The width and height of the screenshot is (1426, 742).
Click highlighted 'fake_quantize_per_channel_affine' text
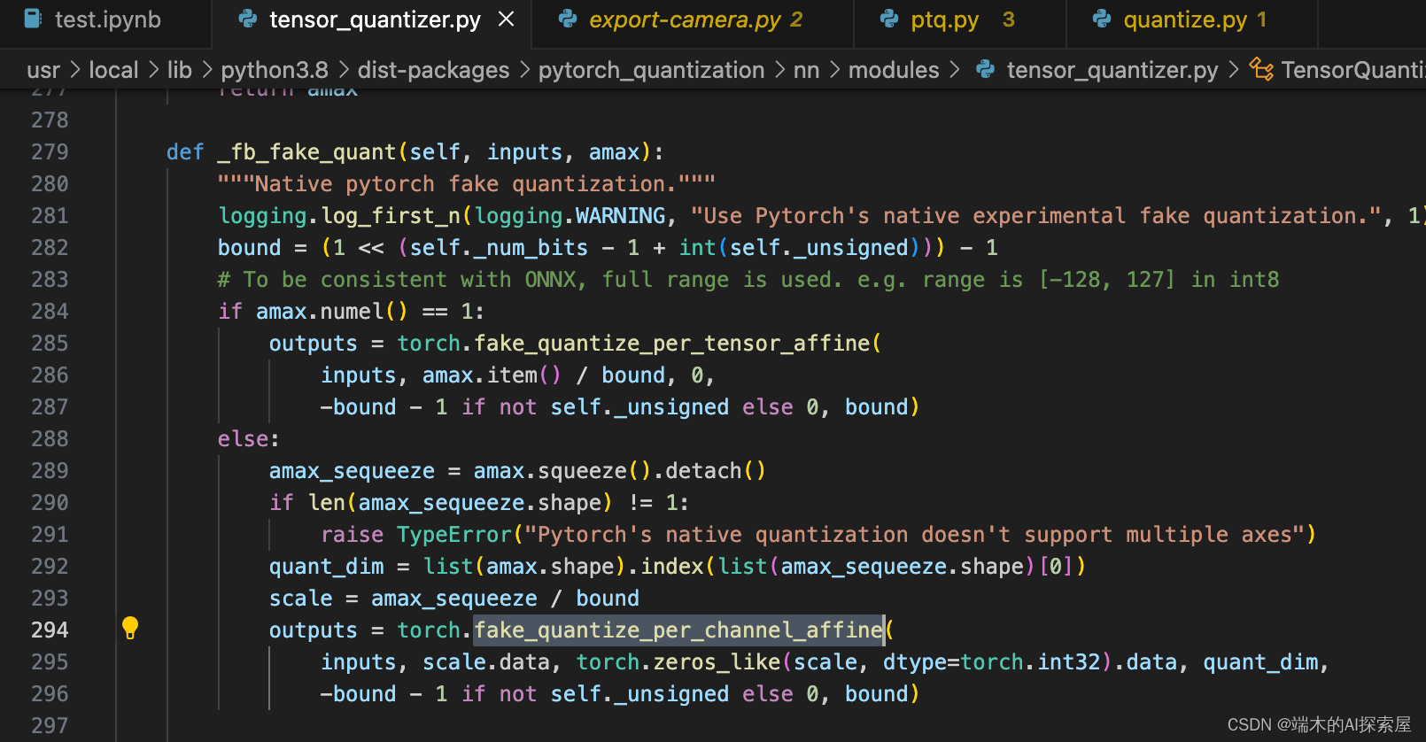(678, 630)
